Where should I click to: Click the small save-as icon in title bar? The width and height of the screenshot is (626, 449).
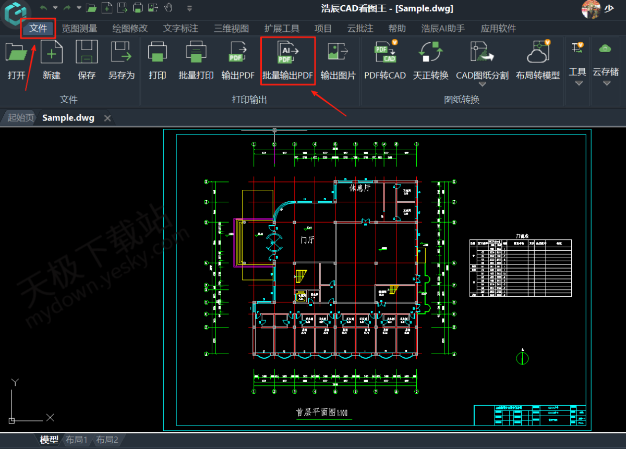pyautogui.click(x=122, y=8)
